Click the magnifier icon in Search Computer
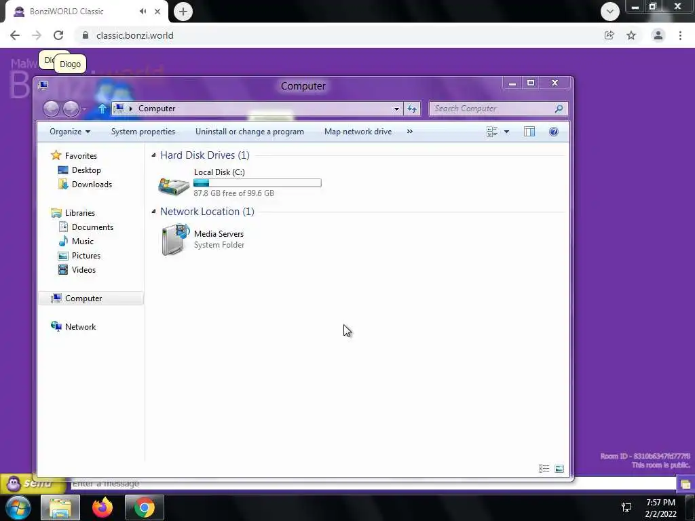The width and height of the screenshot is (695, 521). pos(559,109)
